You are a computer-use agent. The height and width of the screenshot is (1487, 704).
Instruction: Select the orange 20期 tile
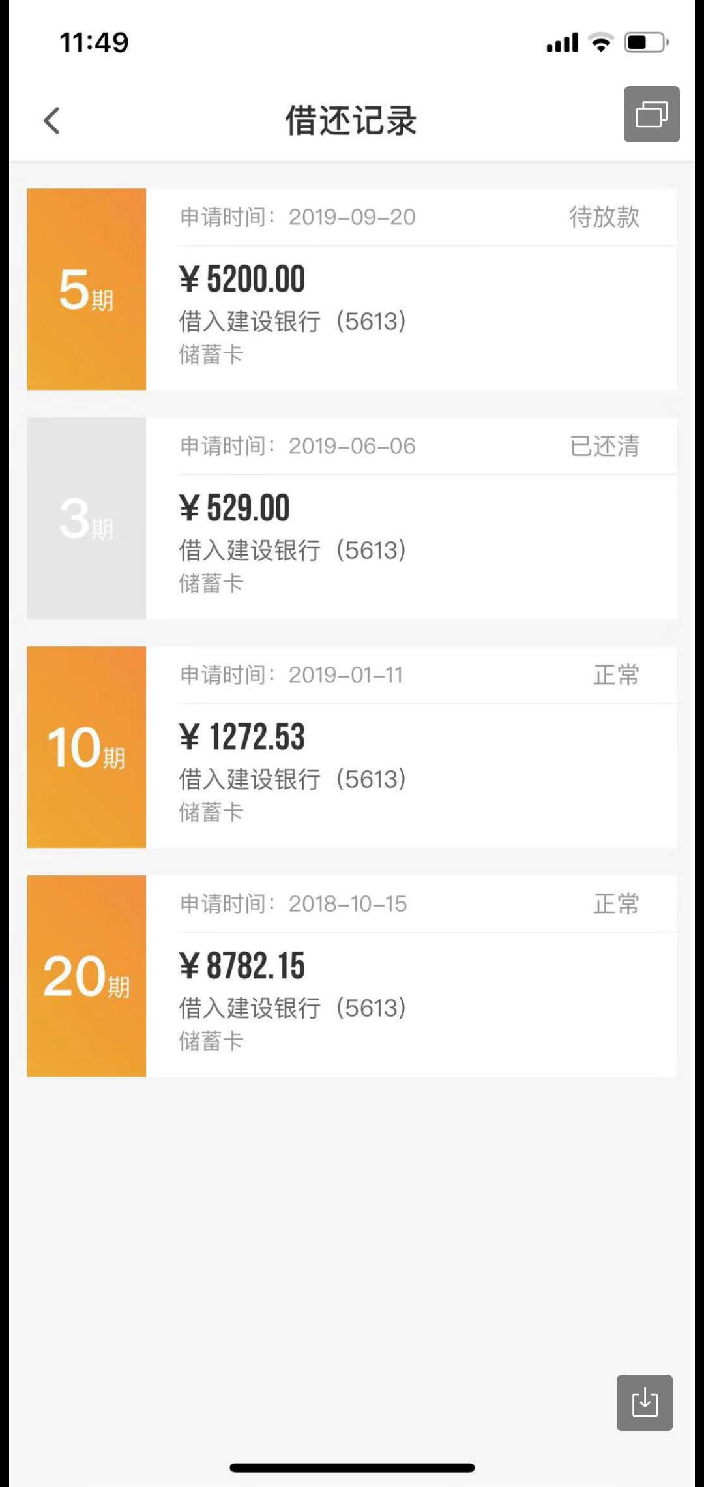click(x=87, y=976)
